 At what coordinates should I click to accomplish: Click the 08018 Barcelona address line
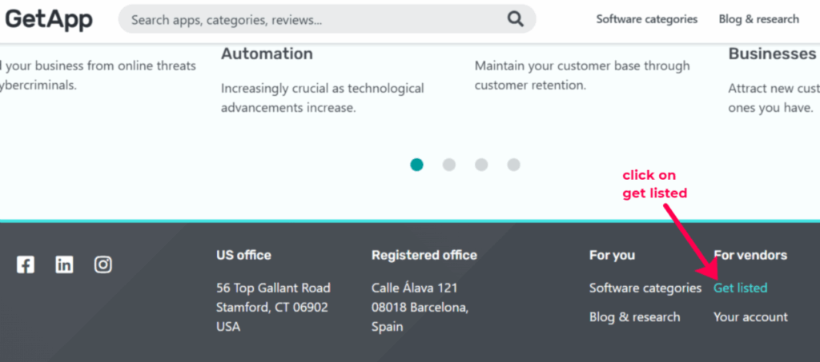(x=420, y=308)
